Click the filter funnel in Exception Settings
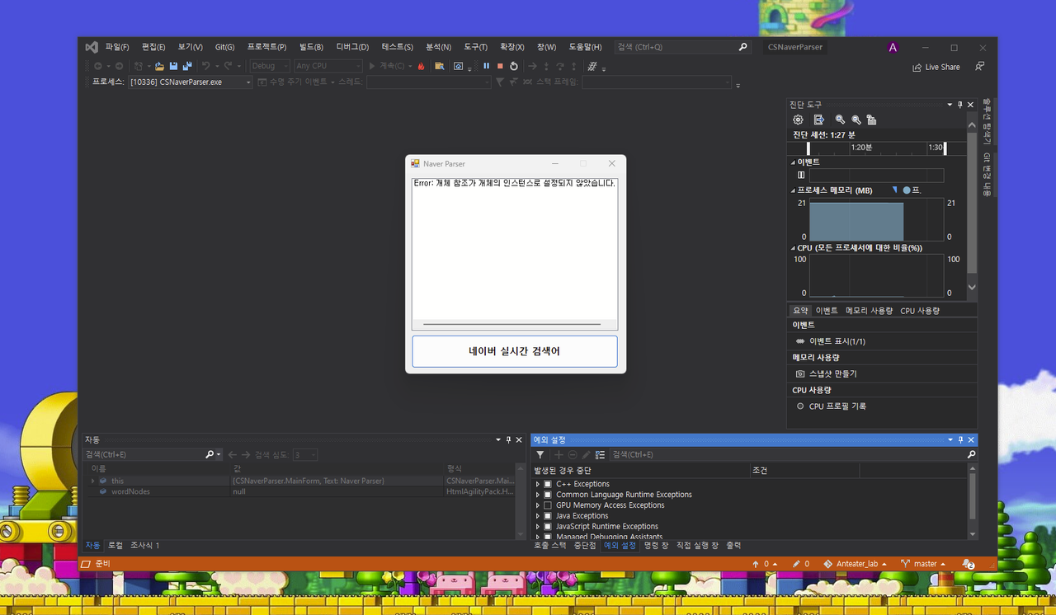 click(540, 454)
